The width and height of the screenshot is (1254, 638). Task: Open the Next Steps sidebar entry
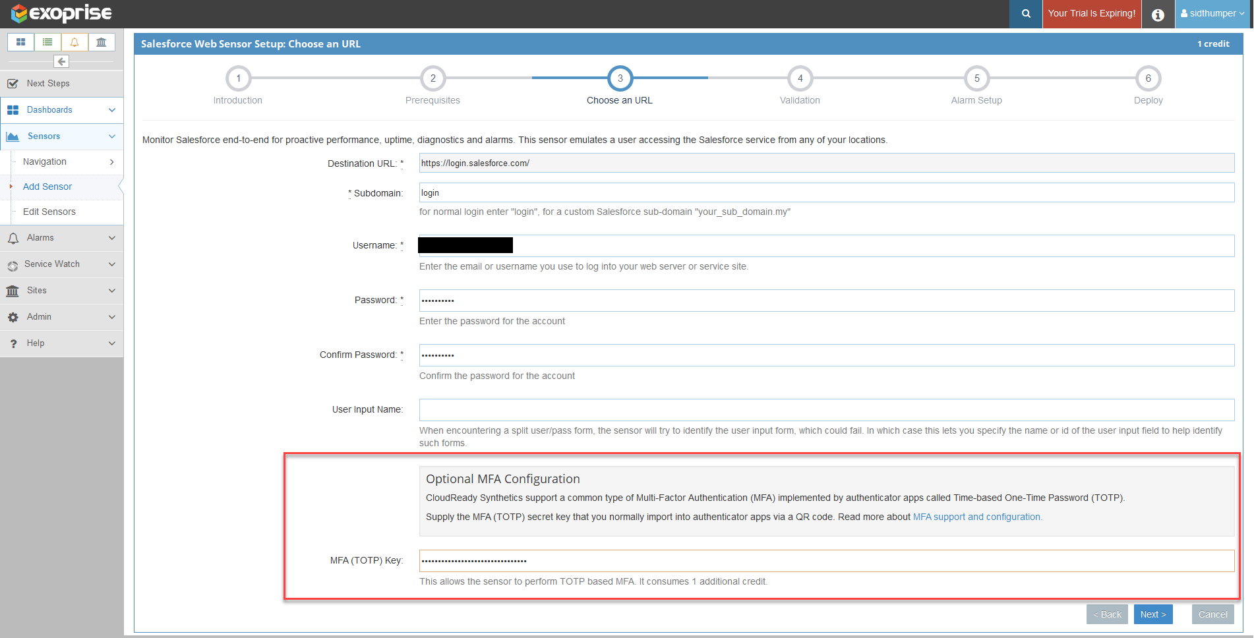click(x=47, y=83)
